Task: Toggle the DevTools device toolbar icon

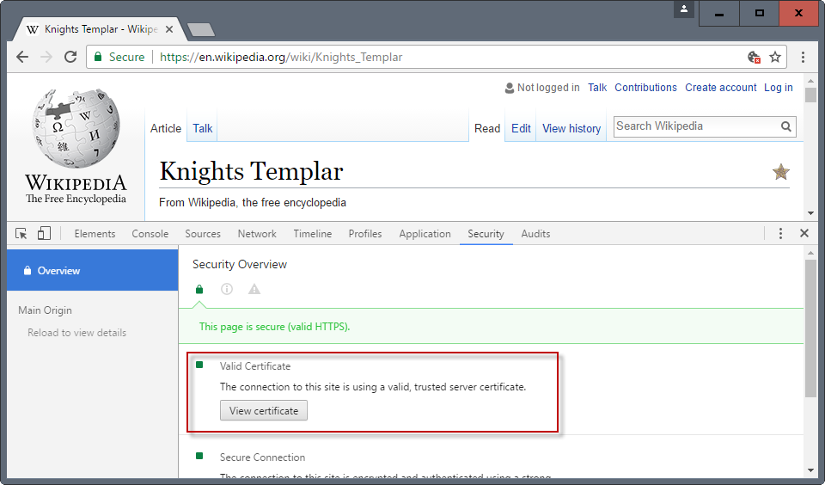Action: tap(44, 233)
